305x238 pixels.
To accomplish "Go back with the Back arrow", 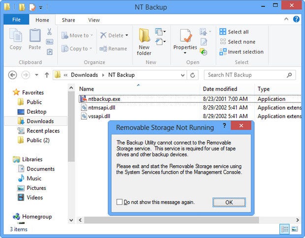I will pos(12,75).
